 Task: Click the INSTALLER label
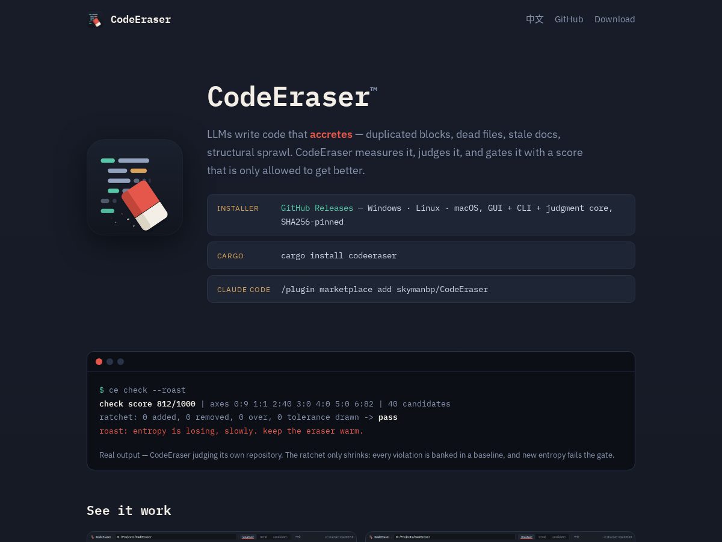(238, 208)
